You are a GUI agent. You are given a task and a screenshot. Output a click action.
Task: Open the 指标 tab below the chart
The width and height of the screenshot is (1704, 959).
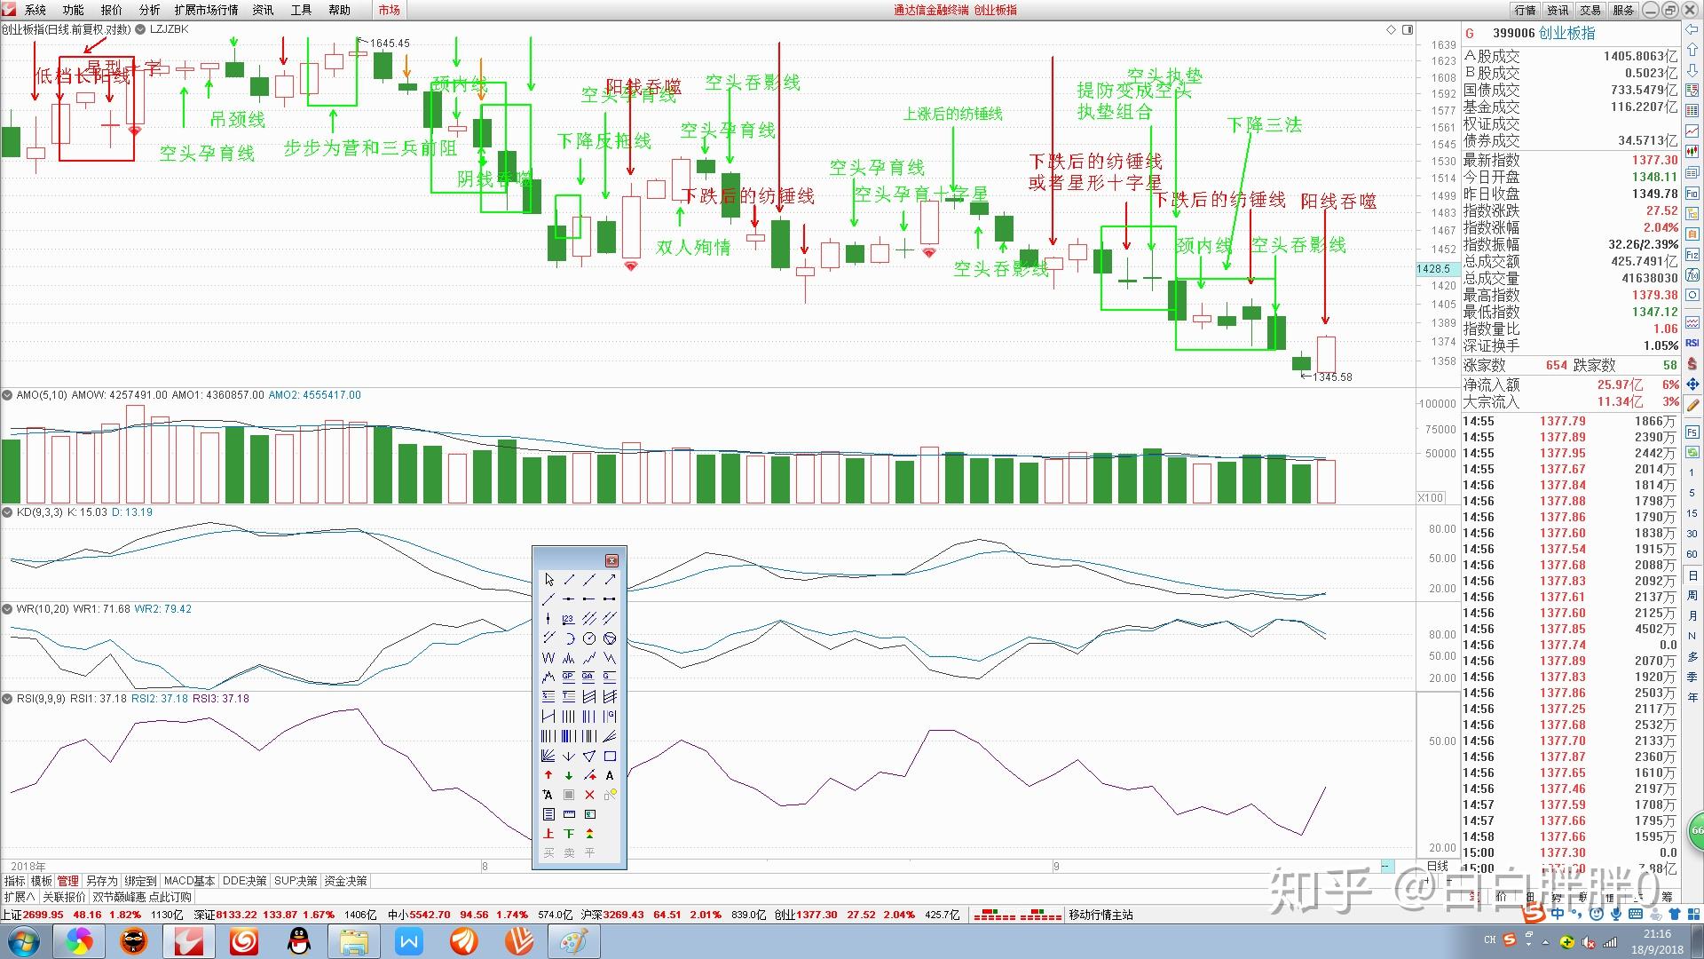pos(15,881)
